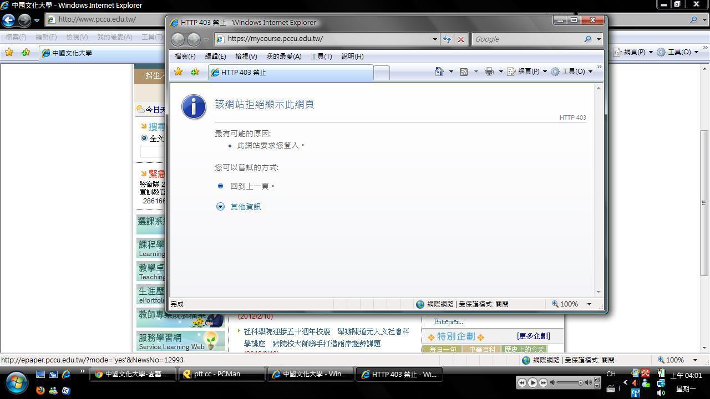Viewport: 710px width, 399px height.
Task: Click the RSS feeds icon
Action: (464, 71)
